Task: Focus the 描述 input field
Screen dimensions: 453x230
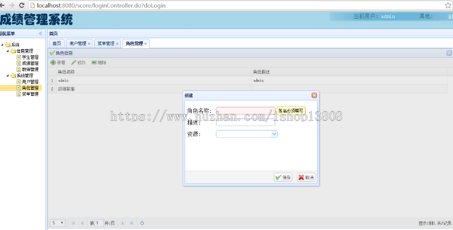Action: tap(246, 123)
